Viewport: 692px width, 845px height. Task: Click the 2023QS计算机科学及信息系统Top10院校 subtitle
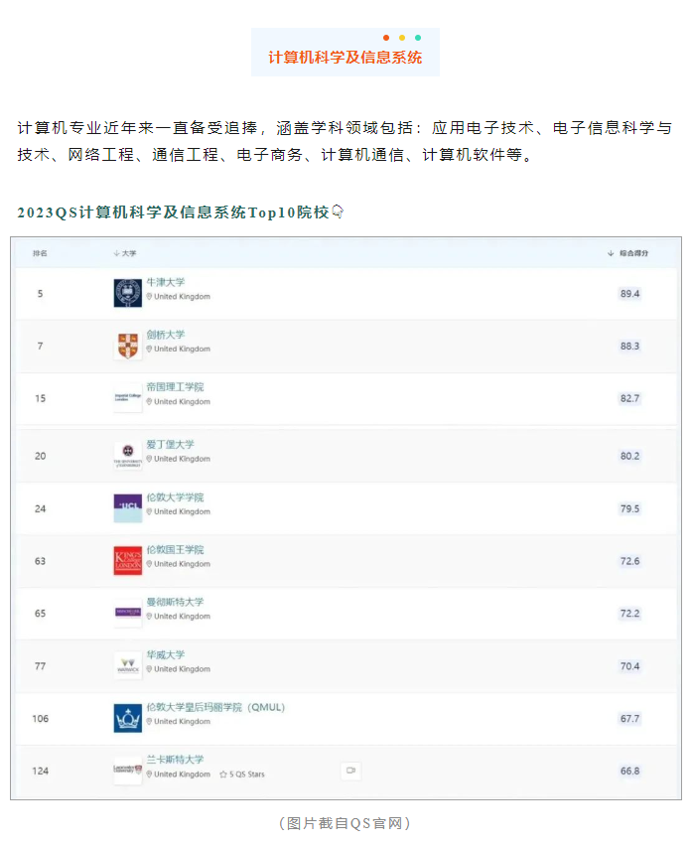[180, 212]
